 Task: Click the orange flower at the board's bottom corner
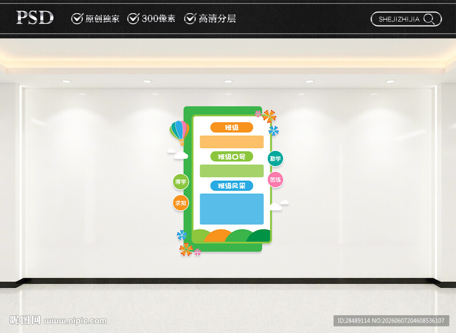(186, 249)
